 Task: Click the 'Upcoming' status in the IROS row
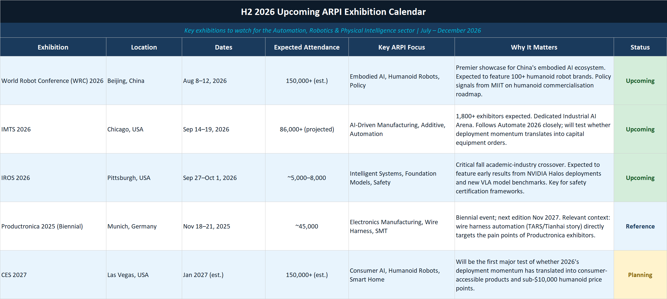coord(640,177)
